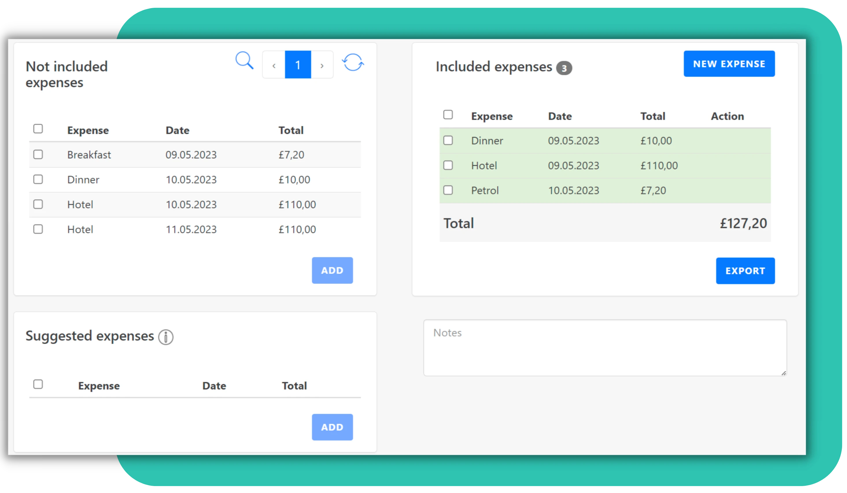Click ADD under Not included expenses
This screenshot has width=847, height=493.
coord(332,271)
